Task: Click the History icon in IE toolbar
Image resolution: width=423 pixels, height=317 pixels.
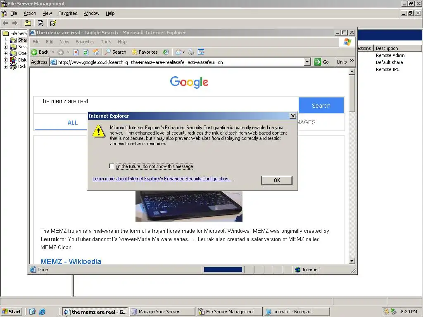Action: click(166, 52)
